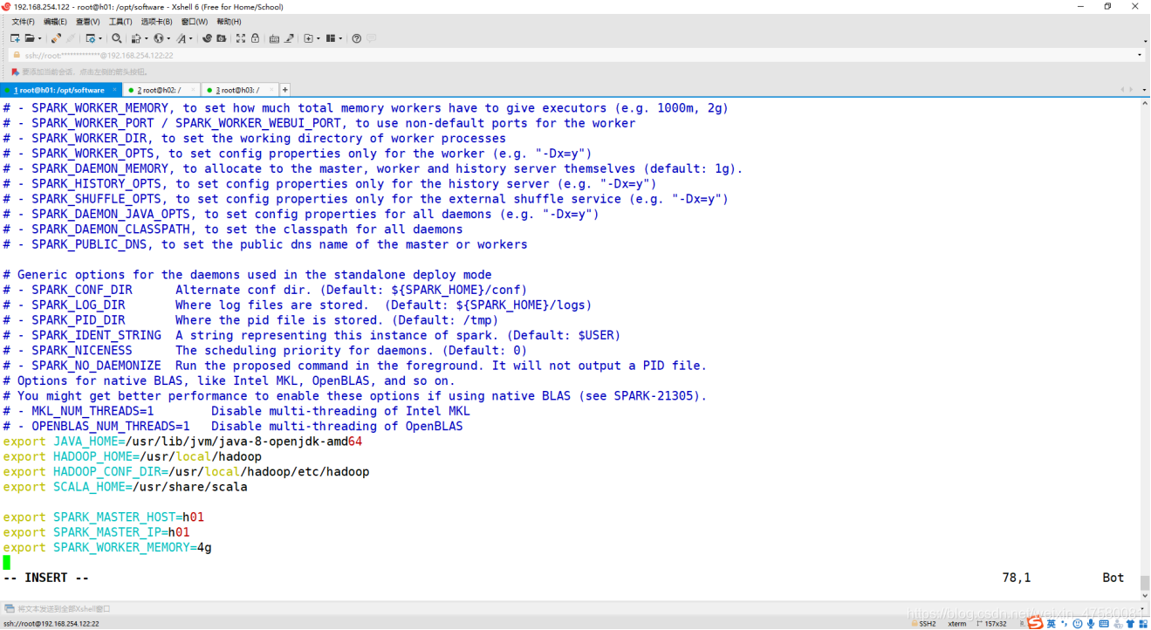Open globe encoding dropdown arrow
Screen dimensions: 1151x630
[168, 38]
